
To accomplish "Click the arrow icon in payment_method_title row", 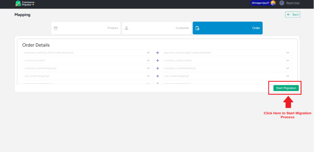I will (157, 53).
